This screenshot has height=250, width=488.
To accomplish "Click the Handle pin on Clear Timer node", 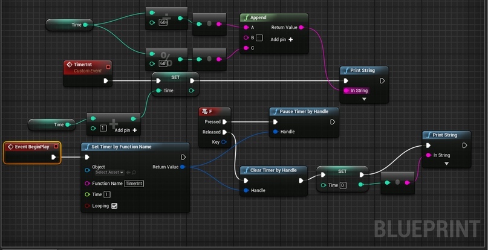I will point(246,190).
